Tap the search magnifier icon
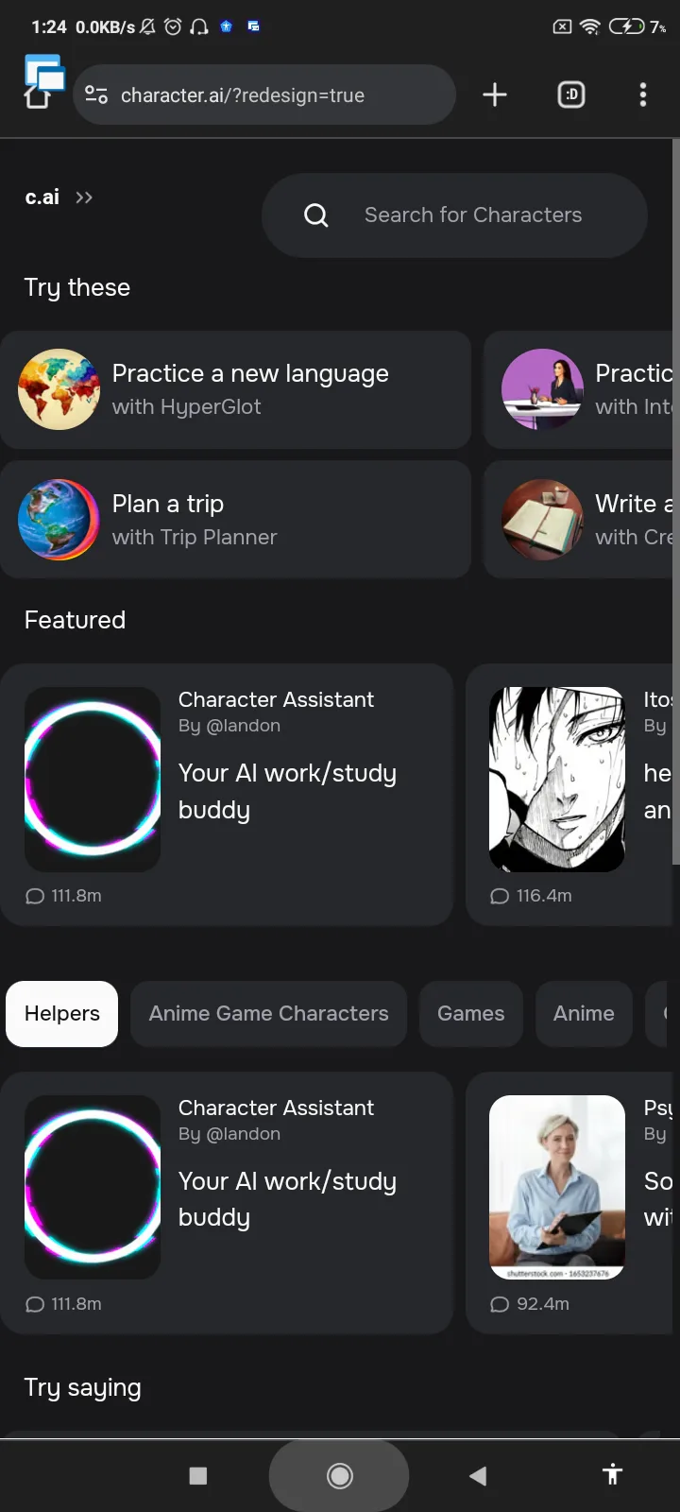The width and height of the screenshot is (680, 1512). pyautogui.click(x=316, y=215)
